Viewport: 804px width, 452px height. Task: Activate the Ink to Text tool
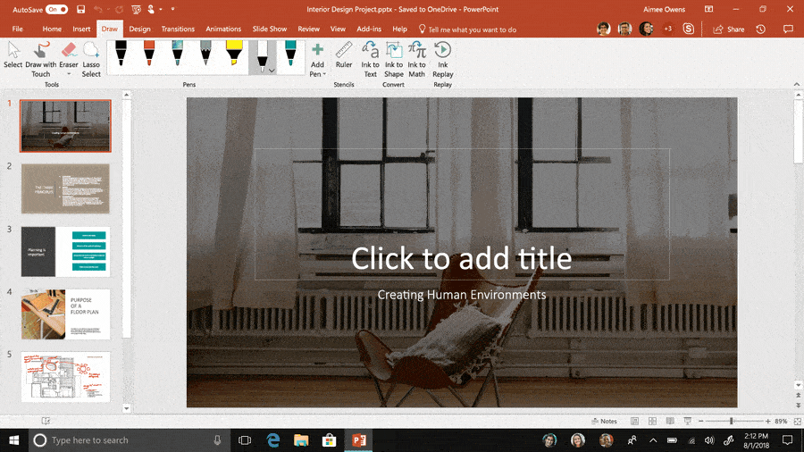coord(370,60)
